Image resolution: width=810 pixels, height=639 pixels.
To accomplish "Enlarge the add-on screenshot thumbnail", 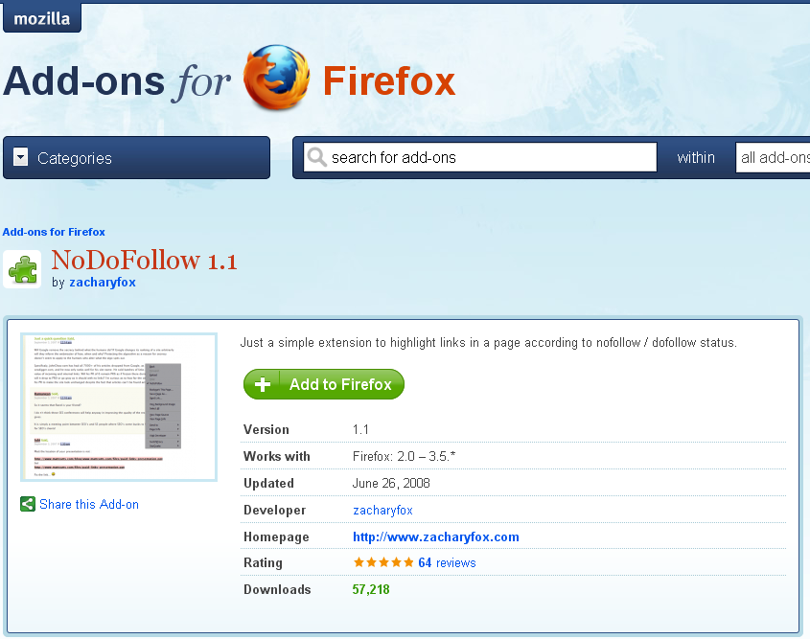I will [x=119, y=407].
